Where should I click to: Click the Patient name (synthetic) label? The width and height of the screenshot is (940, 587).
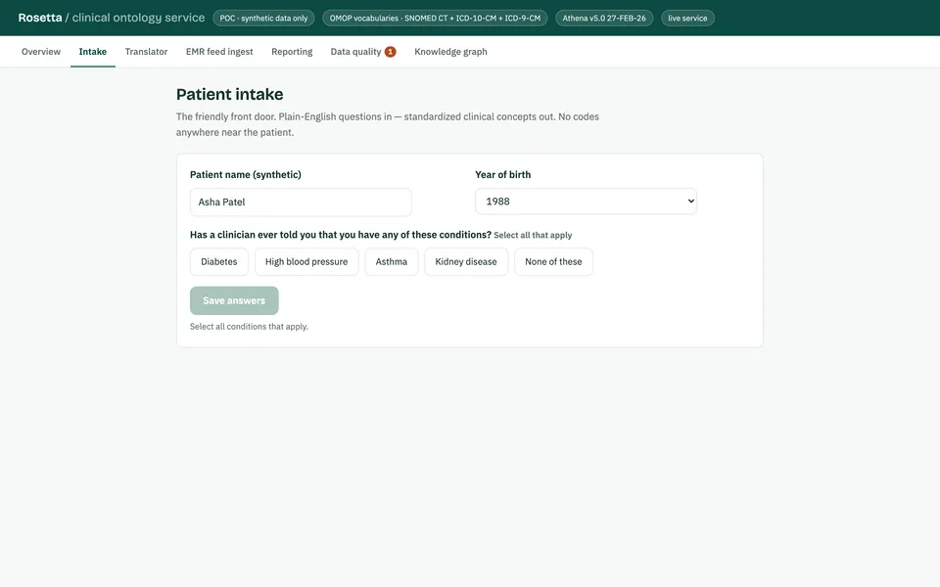[246, 174]
